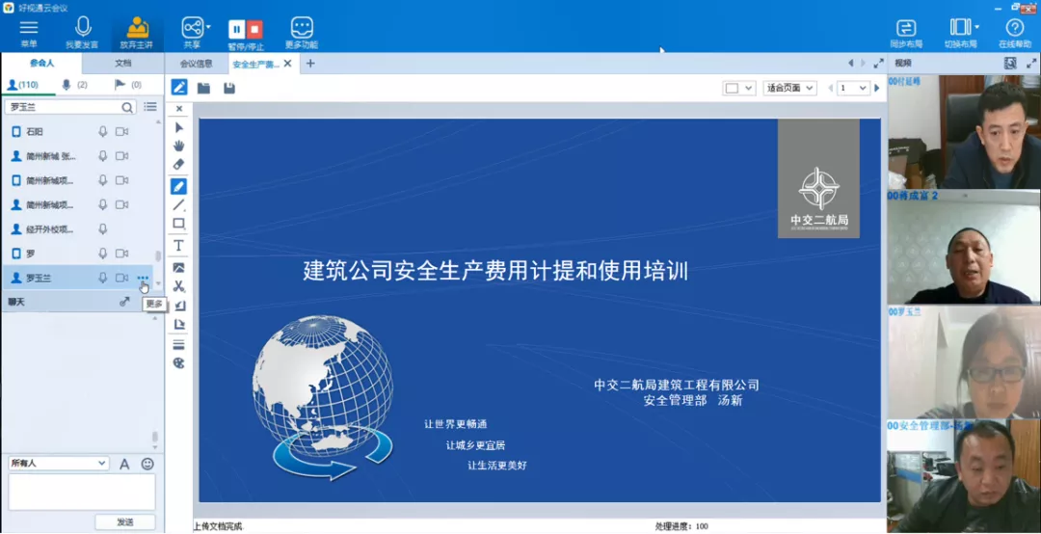Open 在线帮助 online help

coord(1015,28)
